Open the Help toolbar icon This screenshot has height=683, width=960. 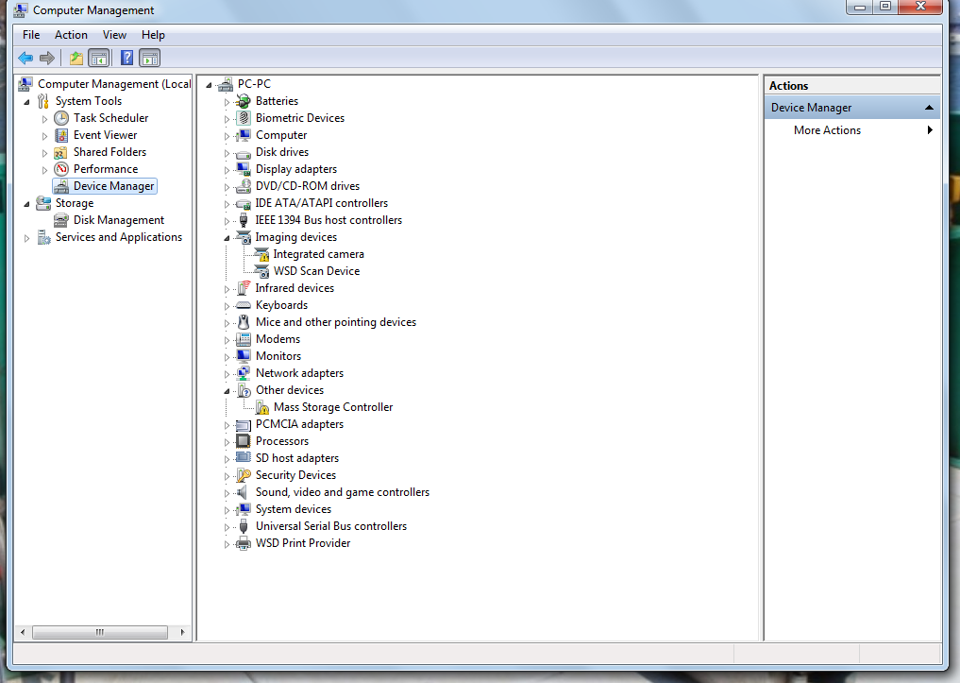tap(126, 59)
